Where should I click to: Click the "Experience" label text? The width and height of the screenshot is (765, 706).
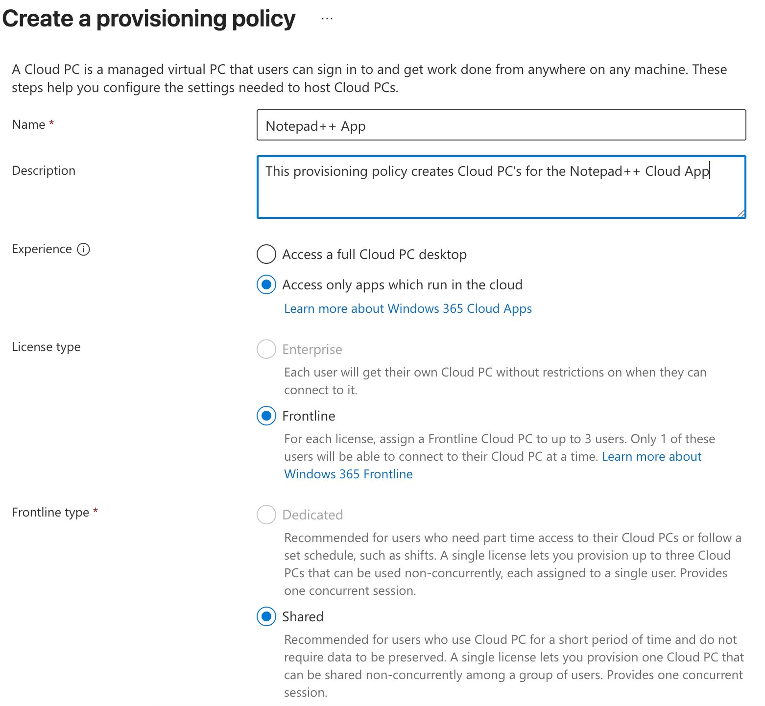pos(42,249)
